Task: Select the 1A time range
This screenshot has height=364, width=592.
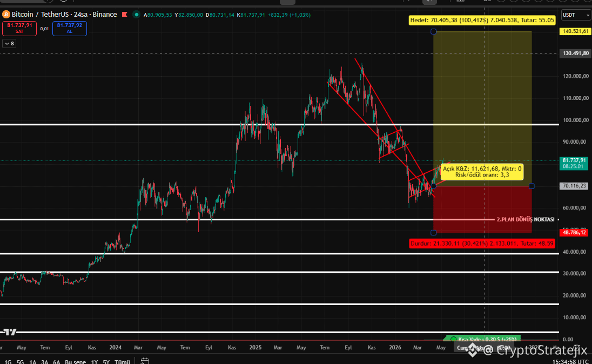Action: click(x=32, y=362)
